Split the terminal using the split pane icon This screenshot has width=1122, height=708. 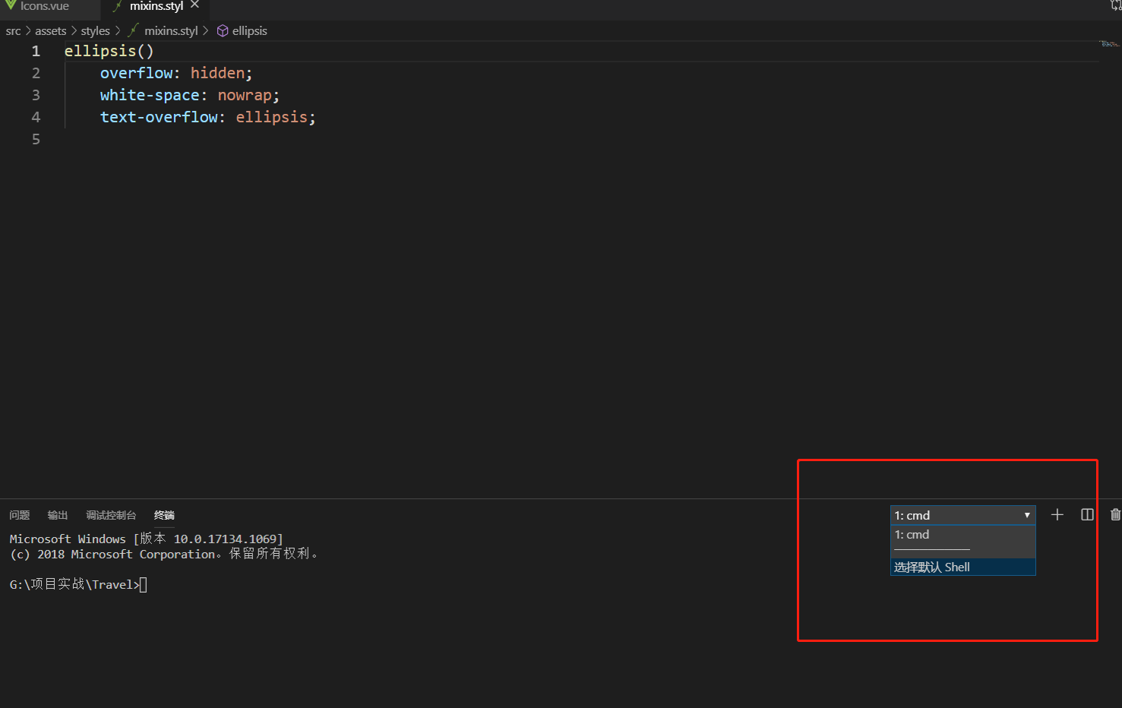point(1086,514)
